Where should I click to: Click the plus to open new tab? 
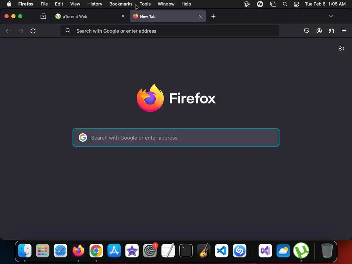coord(213,16)
